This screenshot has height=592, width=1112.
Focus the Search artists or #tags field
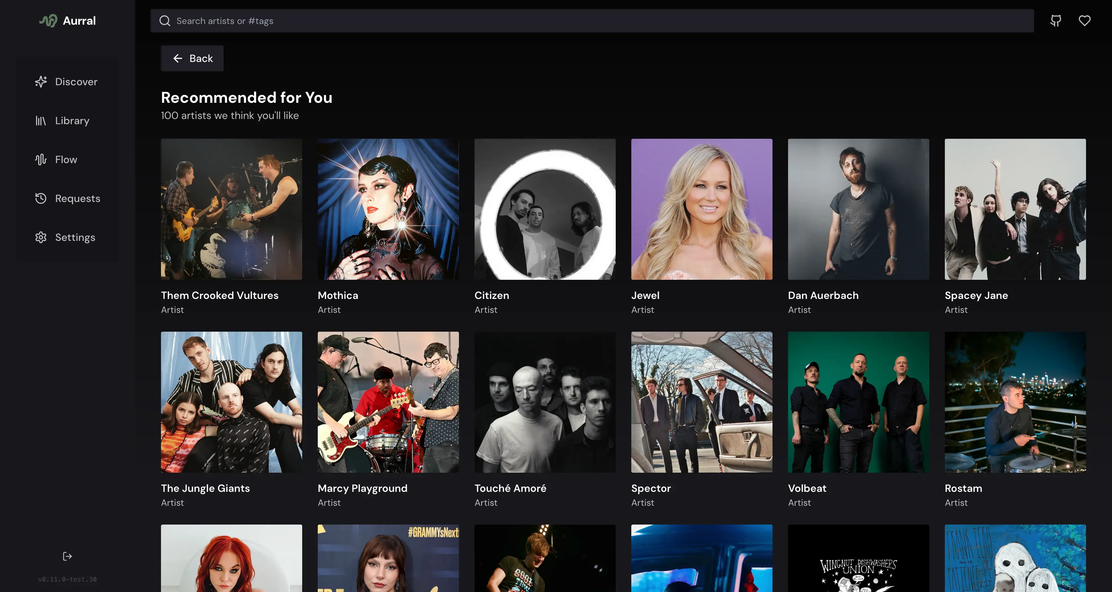[x=600, y=21]
